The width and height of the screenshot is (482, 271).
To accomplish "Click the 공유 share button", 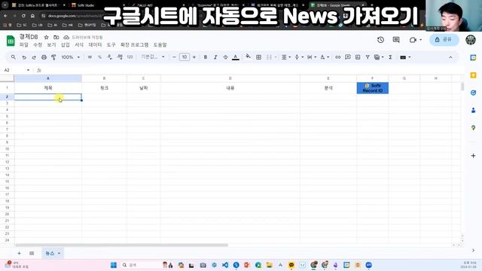I will pos(444,40).
